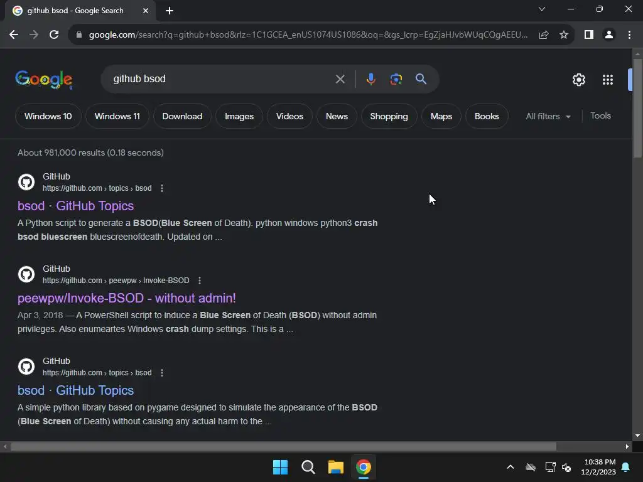Switch to News results

(x=337, y=116)
